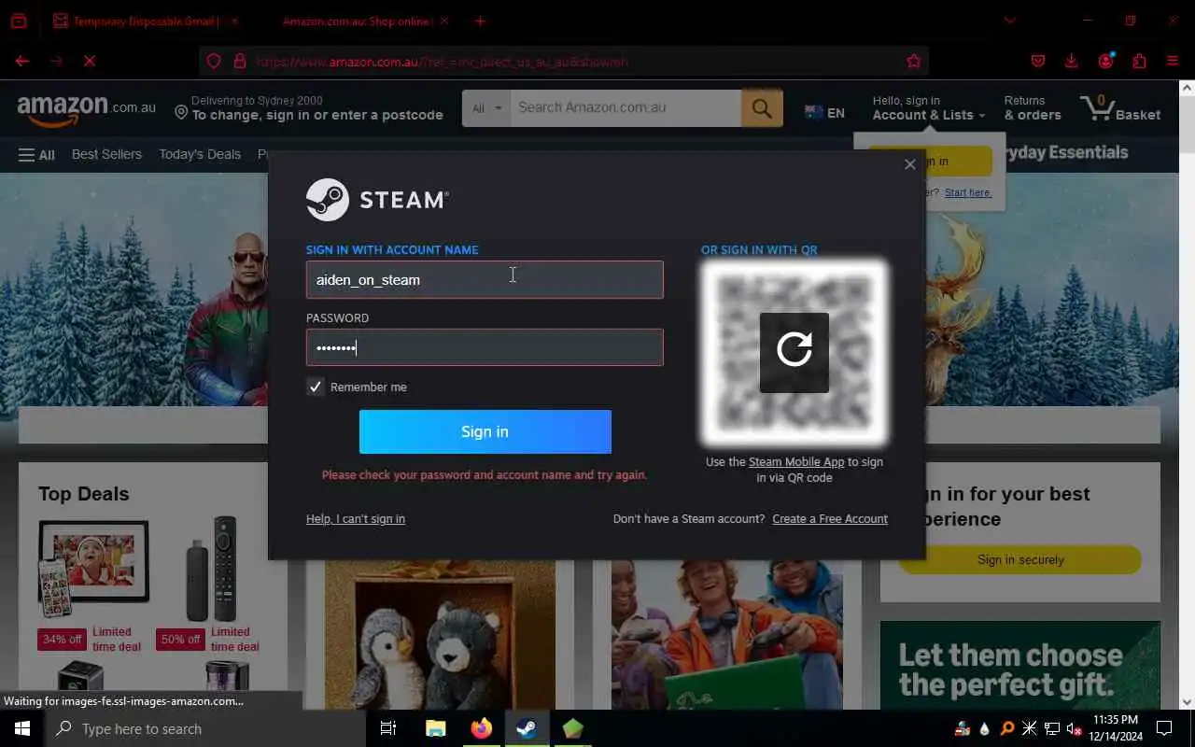Viewport: 1195px width, 747px height.
Task: Click the browser Back arrow
Action: (22, 61)
